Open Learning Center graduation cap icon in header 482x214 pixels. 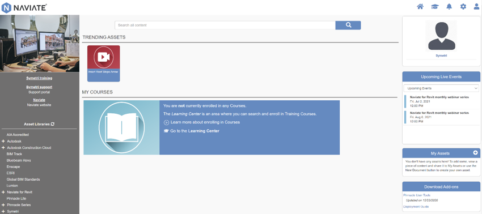pos(435,6)
